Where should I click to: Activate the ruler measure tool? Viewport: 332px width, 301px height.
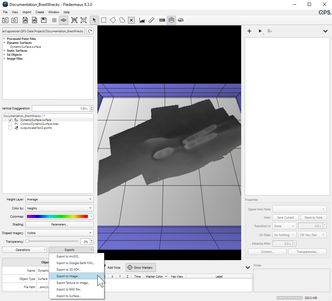click(152, 20)
